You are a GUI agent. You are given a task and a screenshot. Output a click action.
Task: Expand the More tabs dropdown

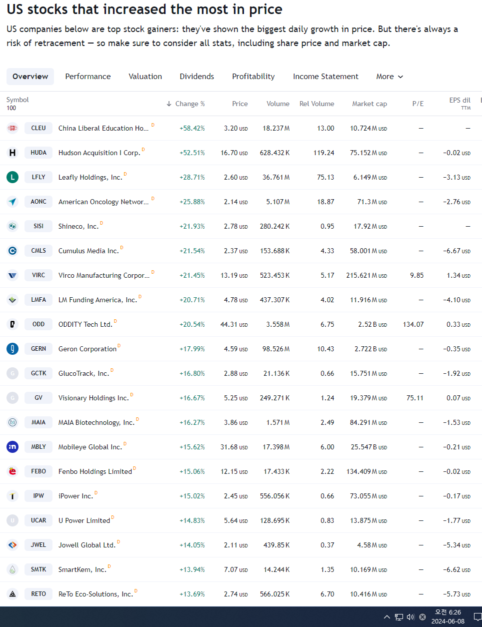(389, 77)
